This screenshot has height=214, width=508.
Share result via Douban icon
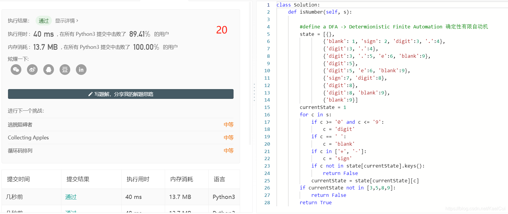[x=65, y=70]
